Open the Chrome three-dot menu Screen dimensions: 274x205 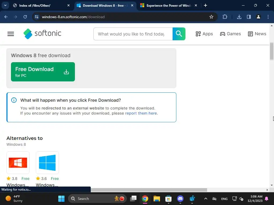coord(268,17)
